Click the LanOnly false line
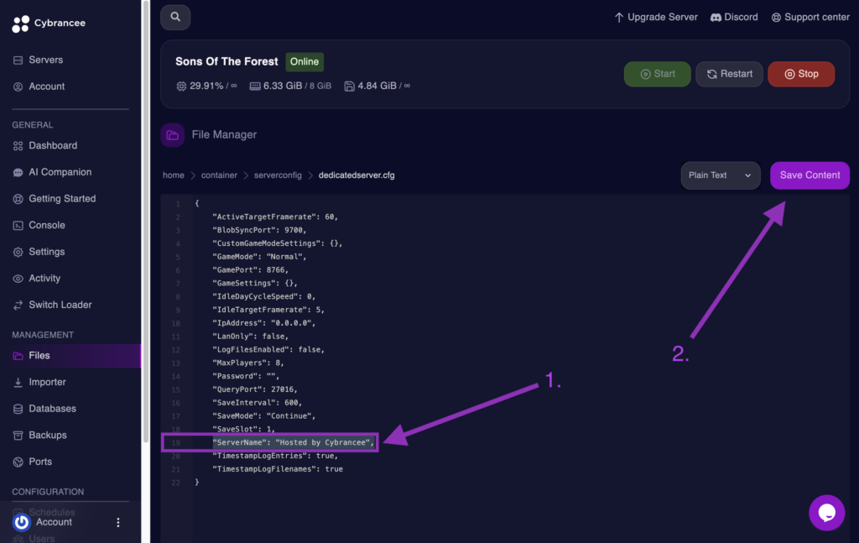 (250, 336)
